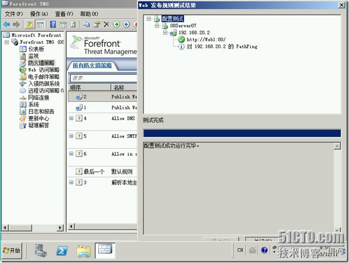
Task: Open Web 访问策略 node
Action: pos(44,70)
